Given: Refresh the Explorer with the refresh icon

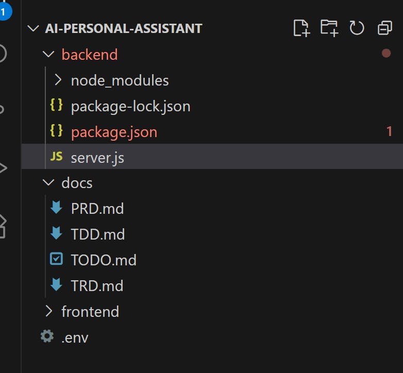Looking at the screenshot, I should [x=357, y=28].
